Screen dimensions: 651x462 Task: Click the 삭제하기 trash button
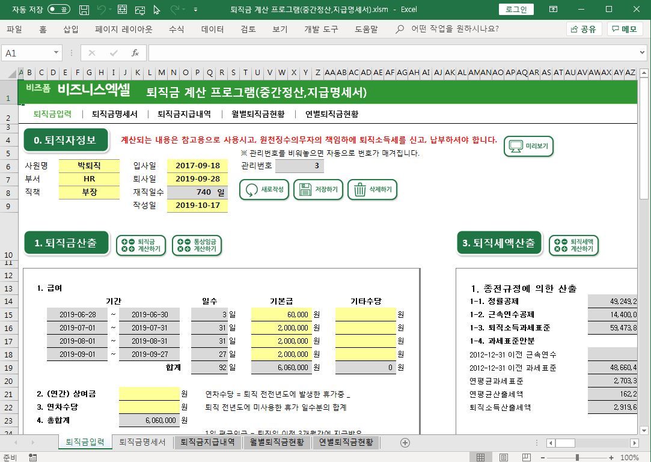coord(373,190)
